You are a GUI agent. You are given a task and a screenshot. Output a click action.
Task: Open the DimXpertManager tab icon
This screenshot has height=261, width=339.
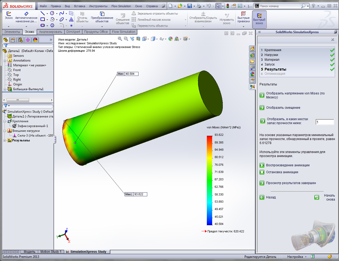28,40
